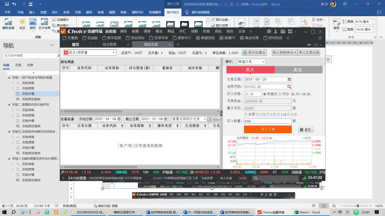Screen dimensions: 385x216
Task: Click the 备忘 memo button
Action: point(306,130)
